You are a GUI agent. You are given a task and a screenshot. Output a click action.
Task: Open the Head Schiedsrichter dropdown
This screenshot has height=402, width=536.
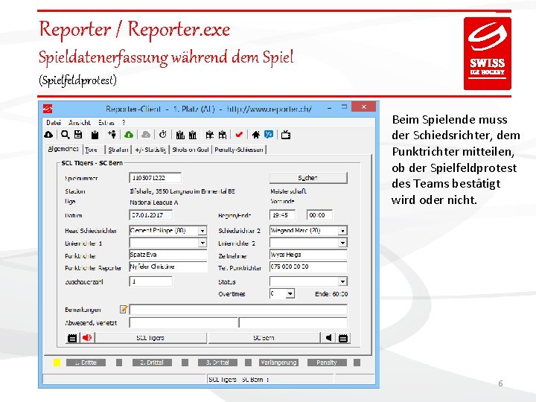[202, 231]
